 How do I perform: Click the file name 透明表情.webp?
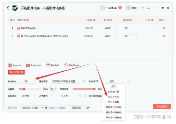click(28, 28)
